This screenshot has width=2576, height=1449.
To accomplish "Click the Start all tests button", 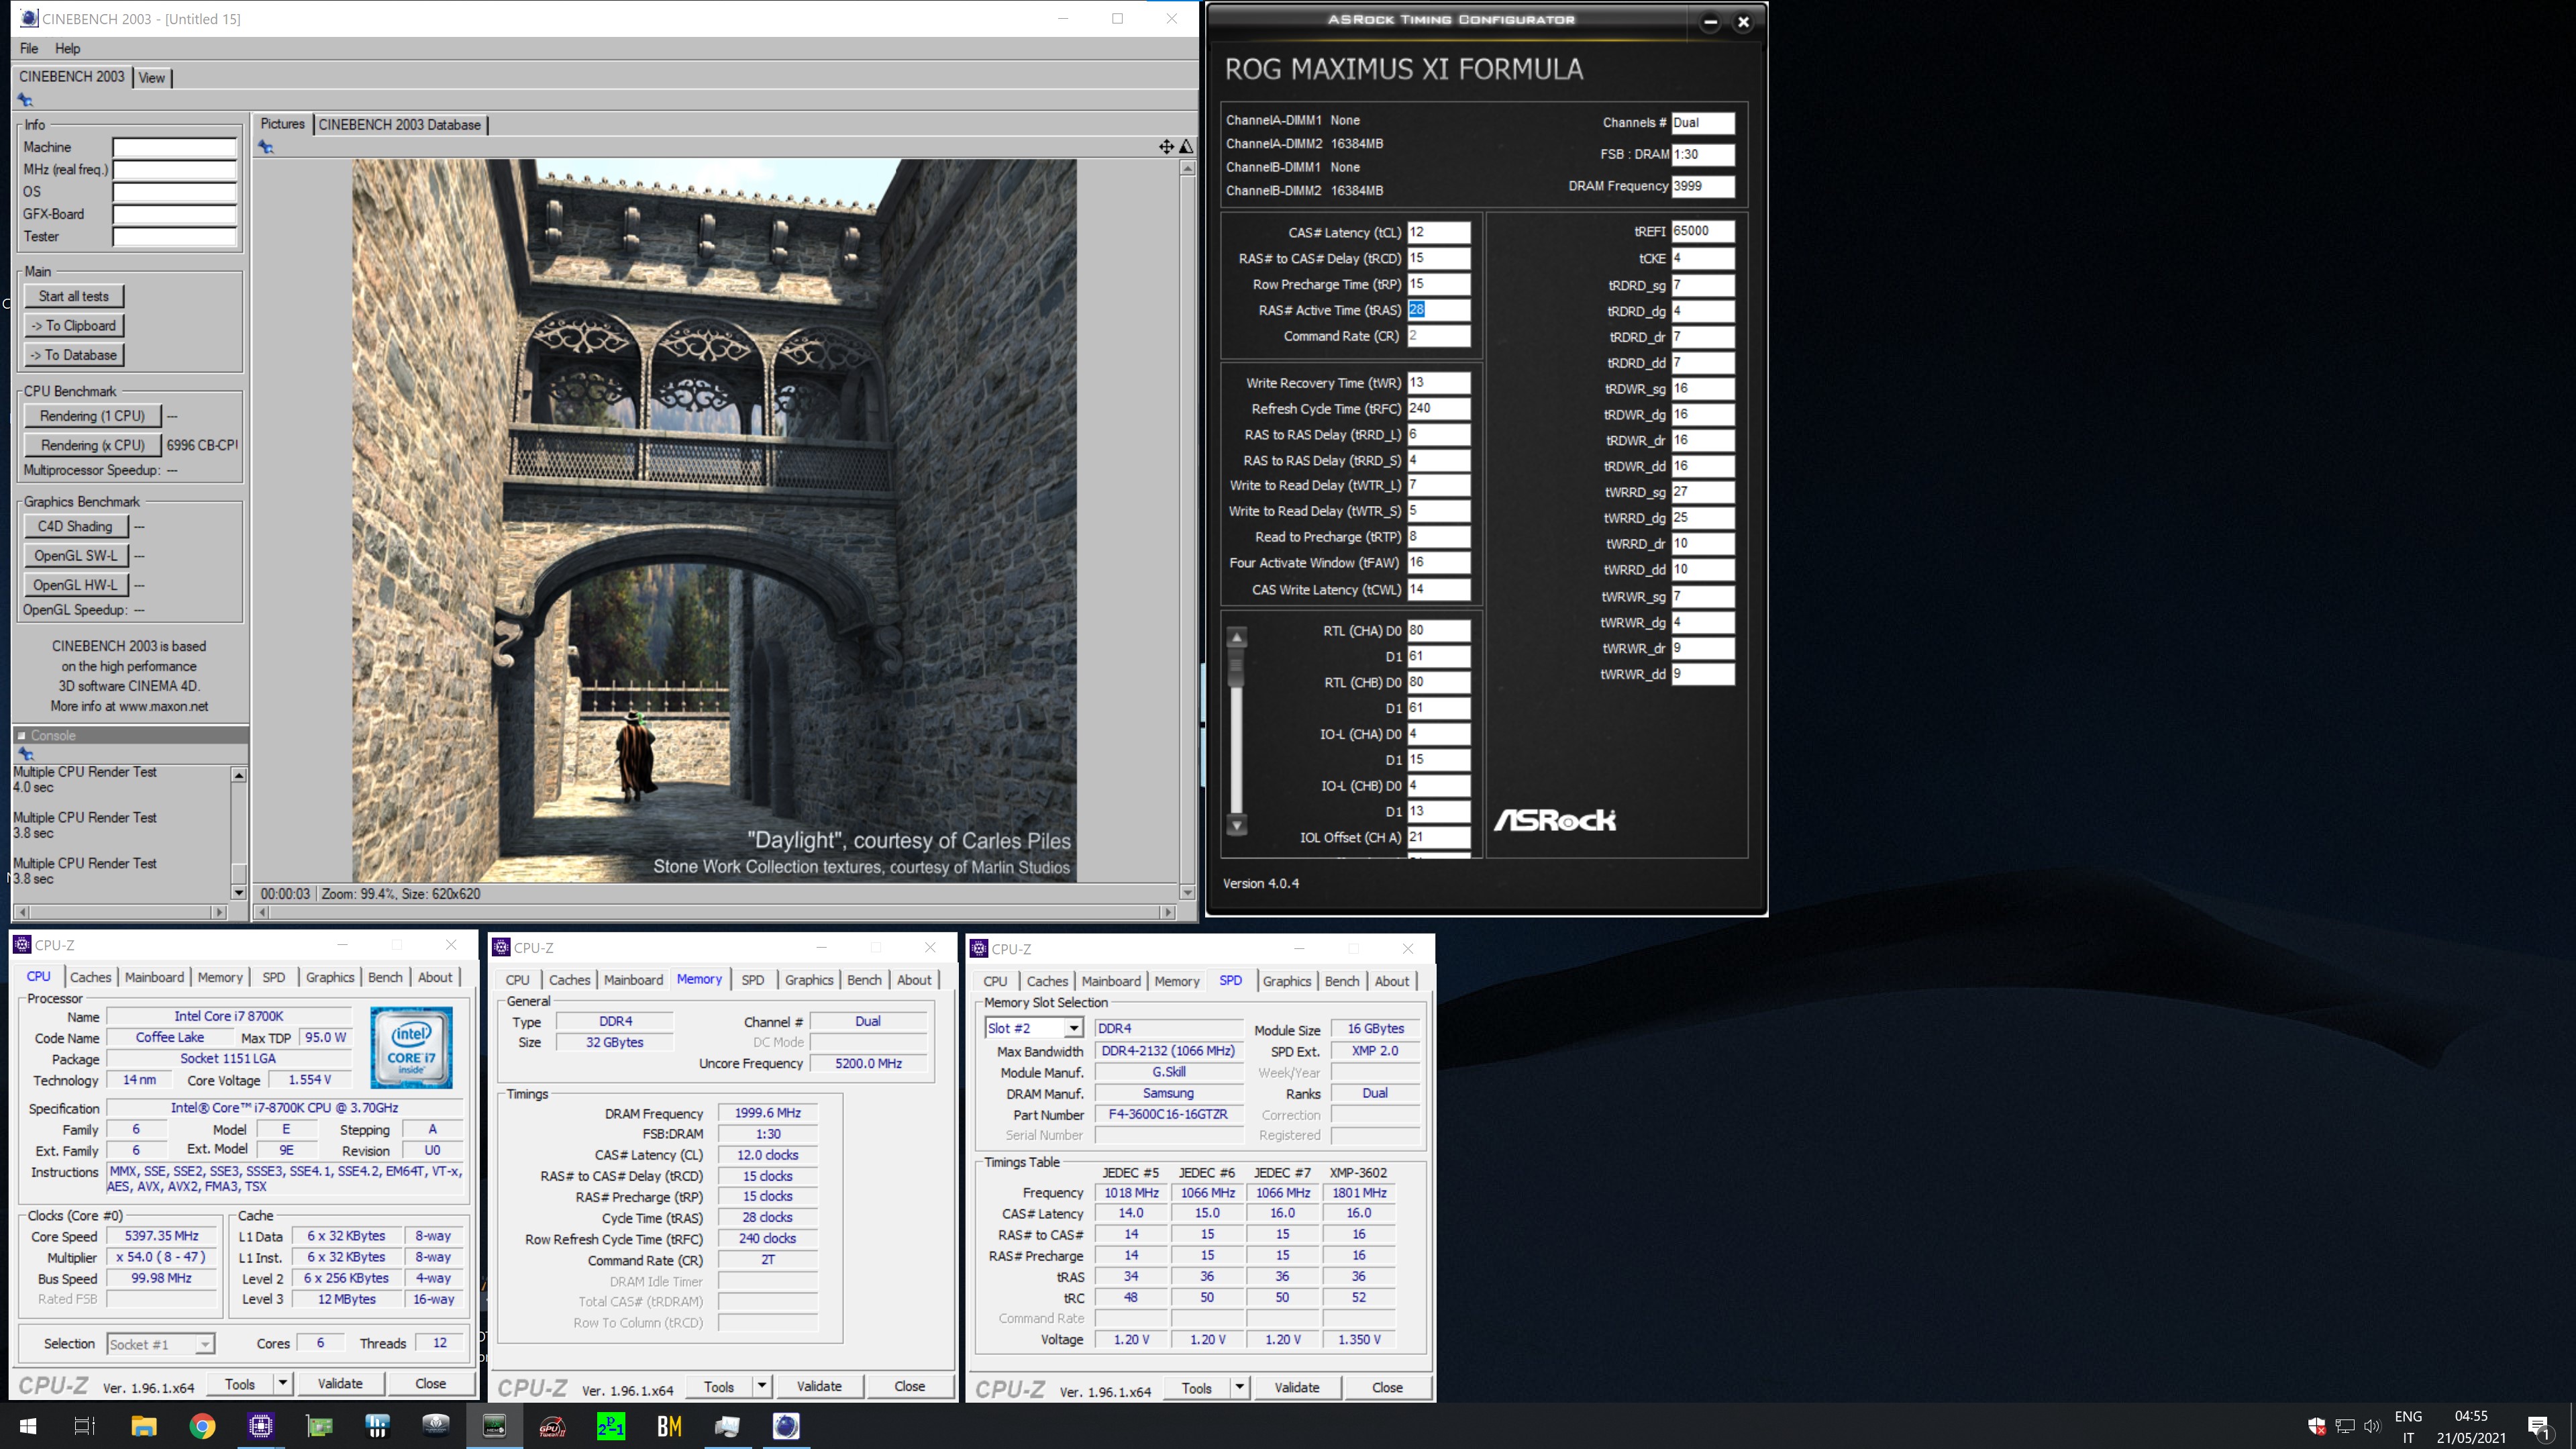I will click(x=74, y=297).
